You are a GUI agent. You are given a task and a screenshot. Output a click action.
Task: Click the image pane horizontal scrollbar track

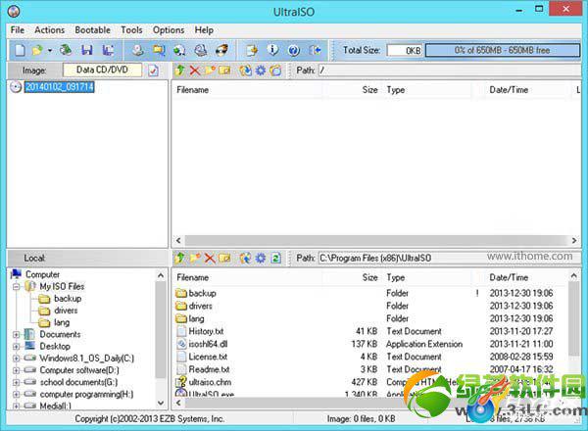(x=376, y=240)
